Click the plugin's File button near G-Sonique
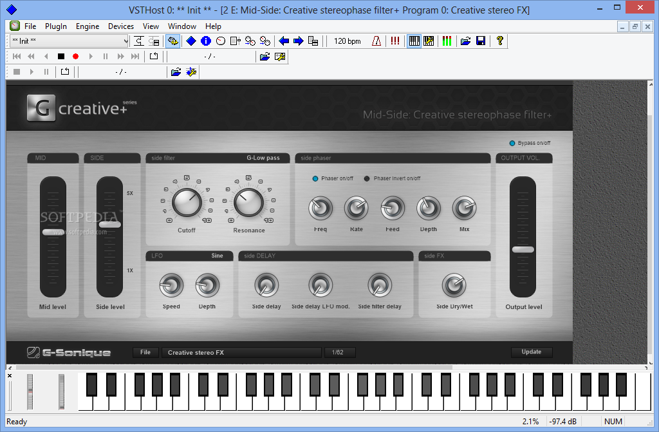 [x=145, y=353]
